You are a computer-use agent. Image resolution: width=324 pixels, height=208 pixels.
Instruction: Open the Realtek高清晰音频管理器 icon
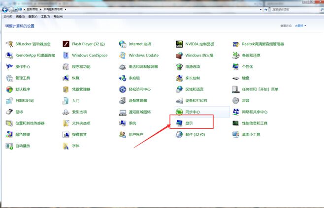(x=236, y=44)
